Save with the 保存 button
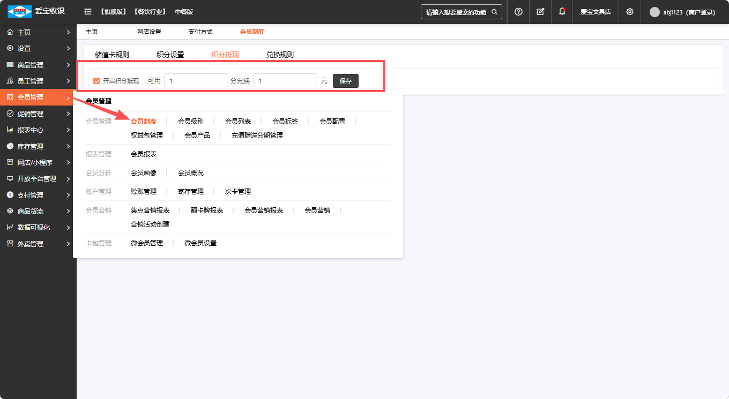729x399 pixels. [346, 81]
